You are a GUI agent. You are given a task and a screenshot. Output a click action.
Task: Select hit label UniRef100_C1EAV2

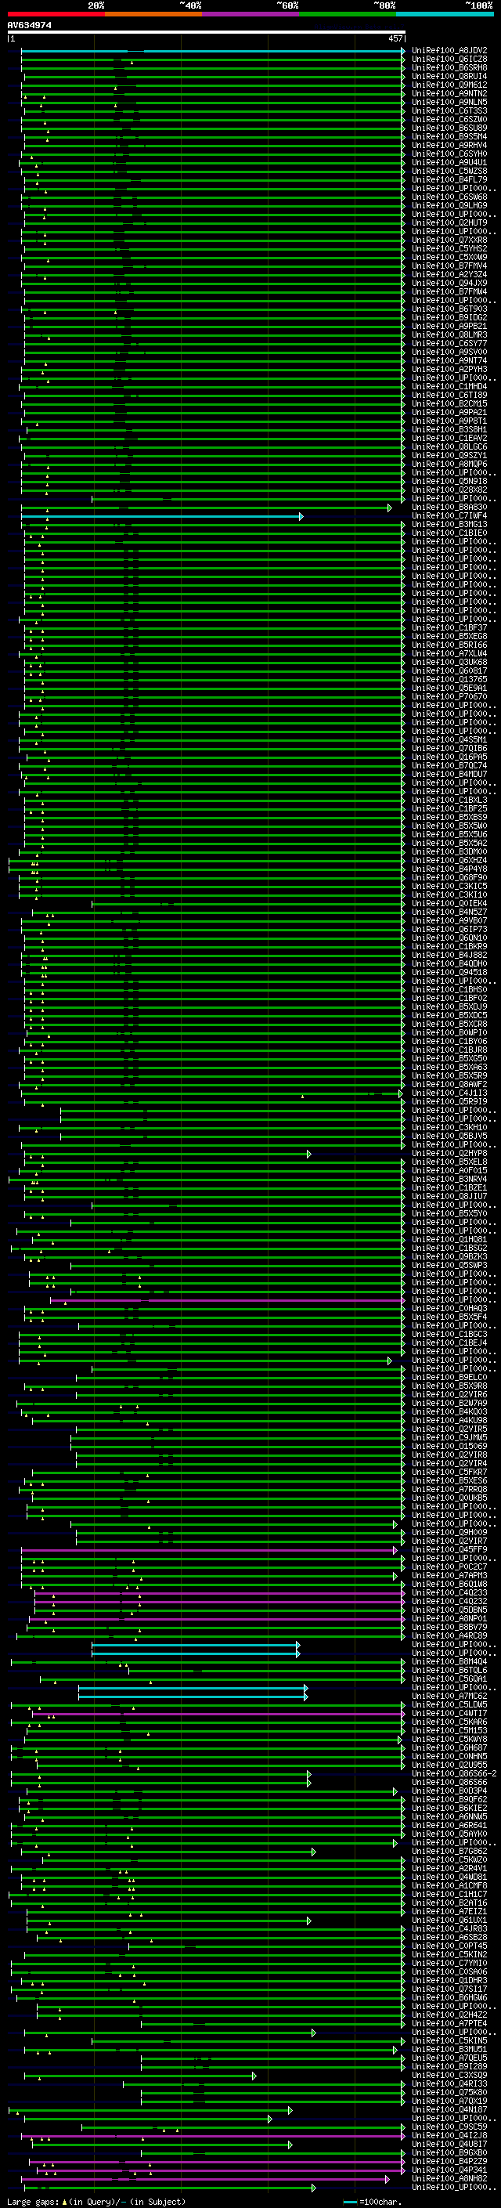click(449, 438)
